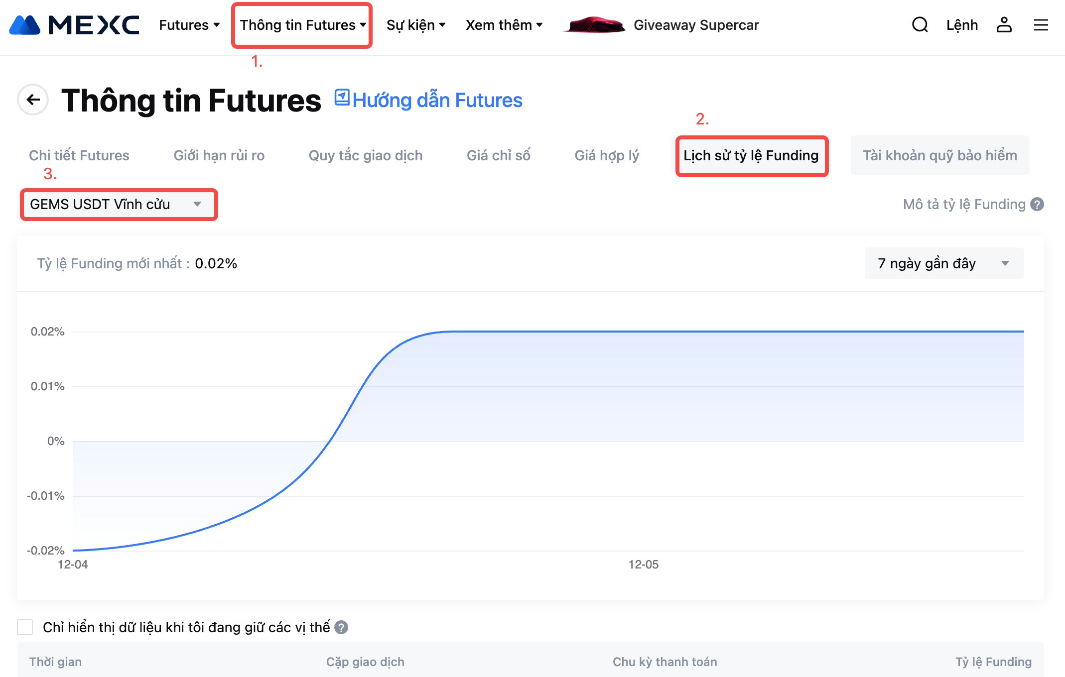Open the user profile icon
The height and width of the screenshot is (677, 1065).
click(1004, 25)
